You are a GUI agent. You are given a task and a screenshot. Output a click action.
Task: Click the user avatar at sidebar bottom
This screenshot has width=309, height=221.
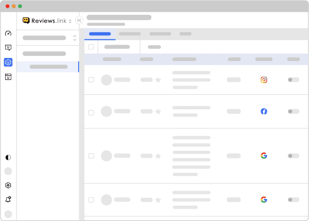pyautogui.click(x=8, y=214)
